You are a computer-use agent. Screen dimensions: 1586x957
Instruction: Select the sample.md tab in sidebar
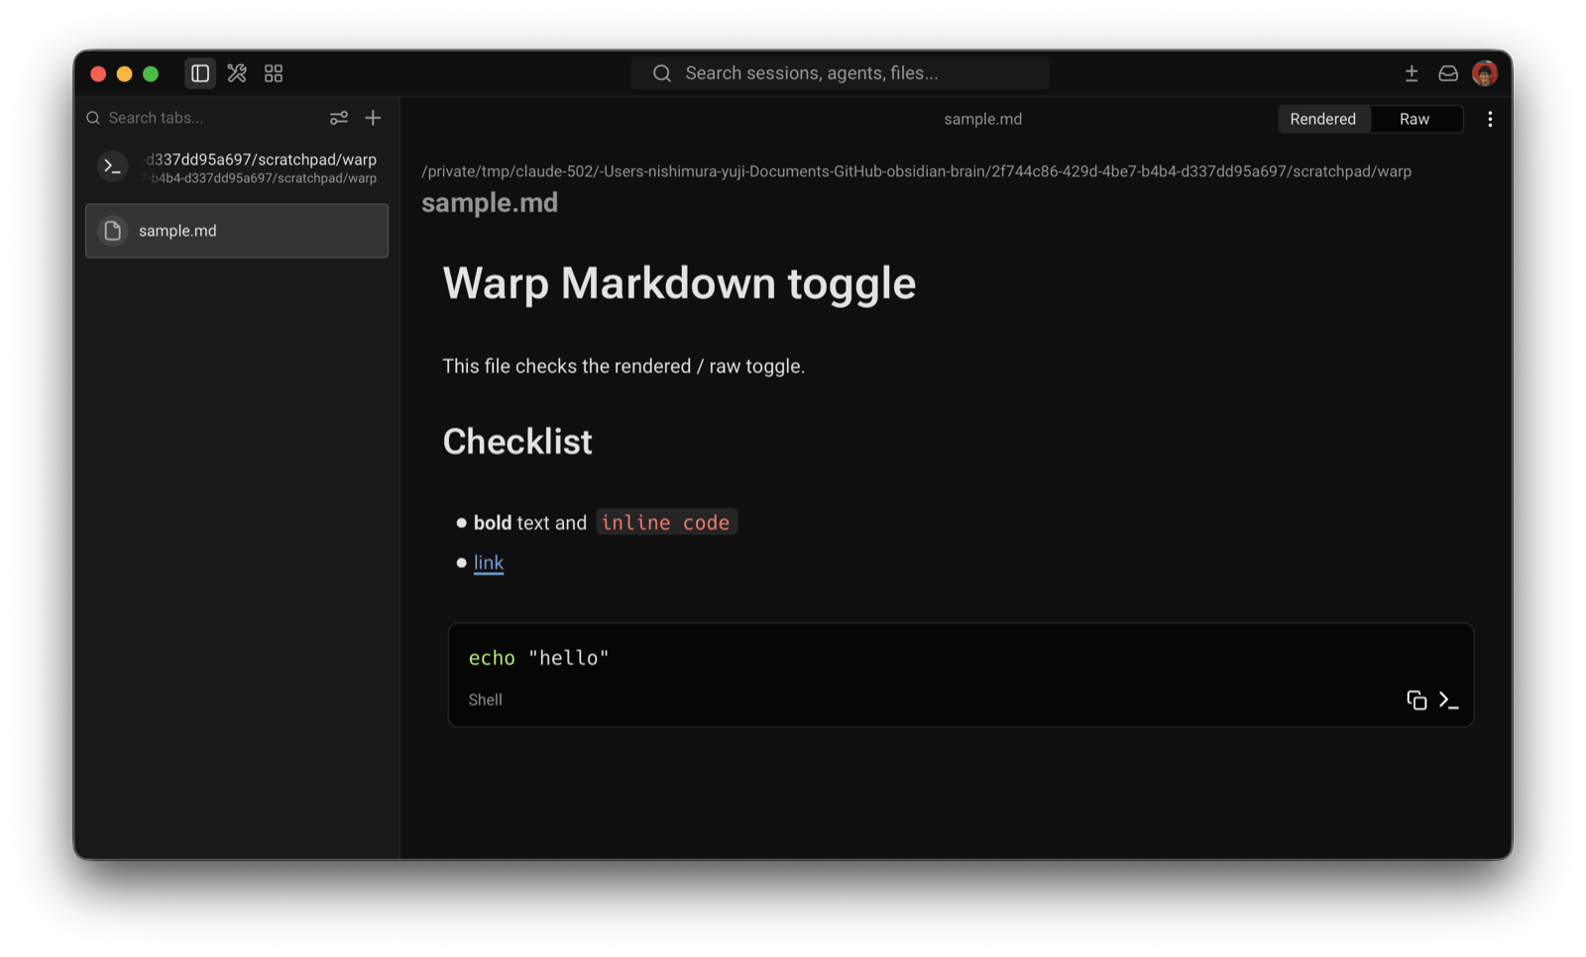click(237, 231)
